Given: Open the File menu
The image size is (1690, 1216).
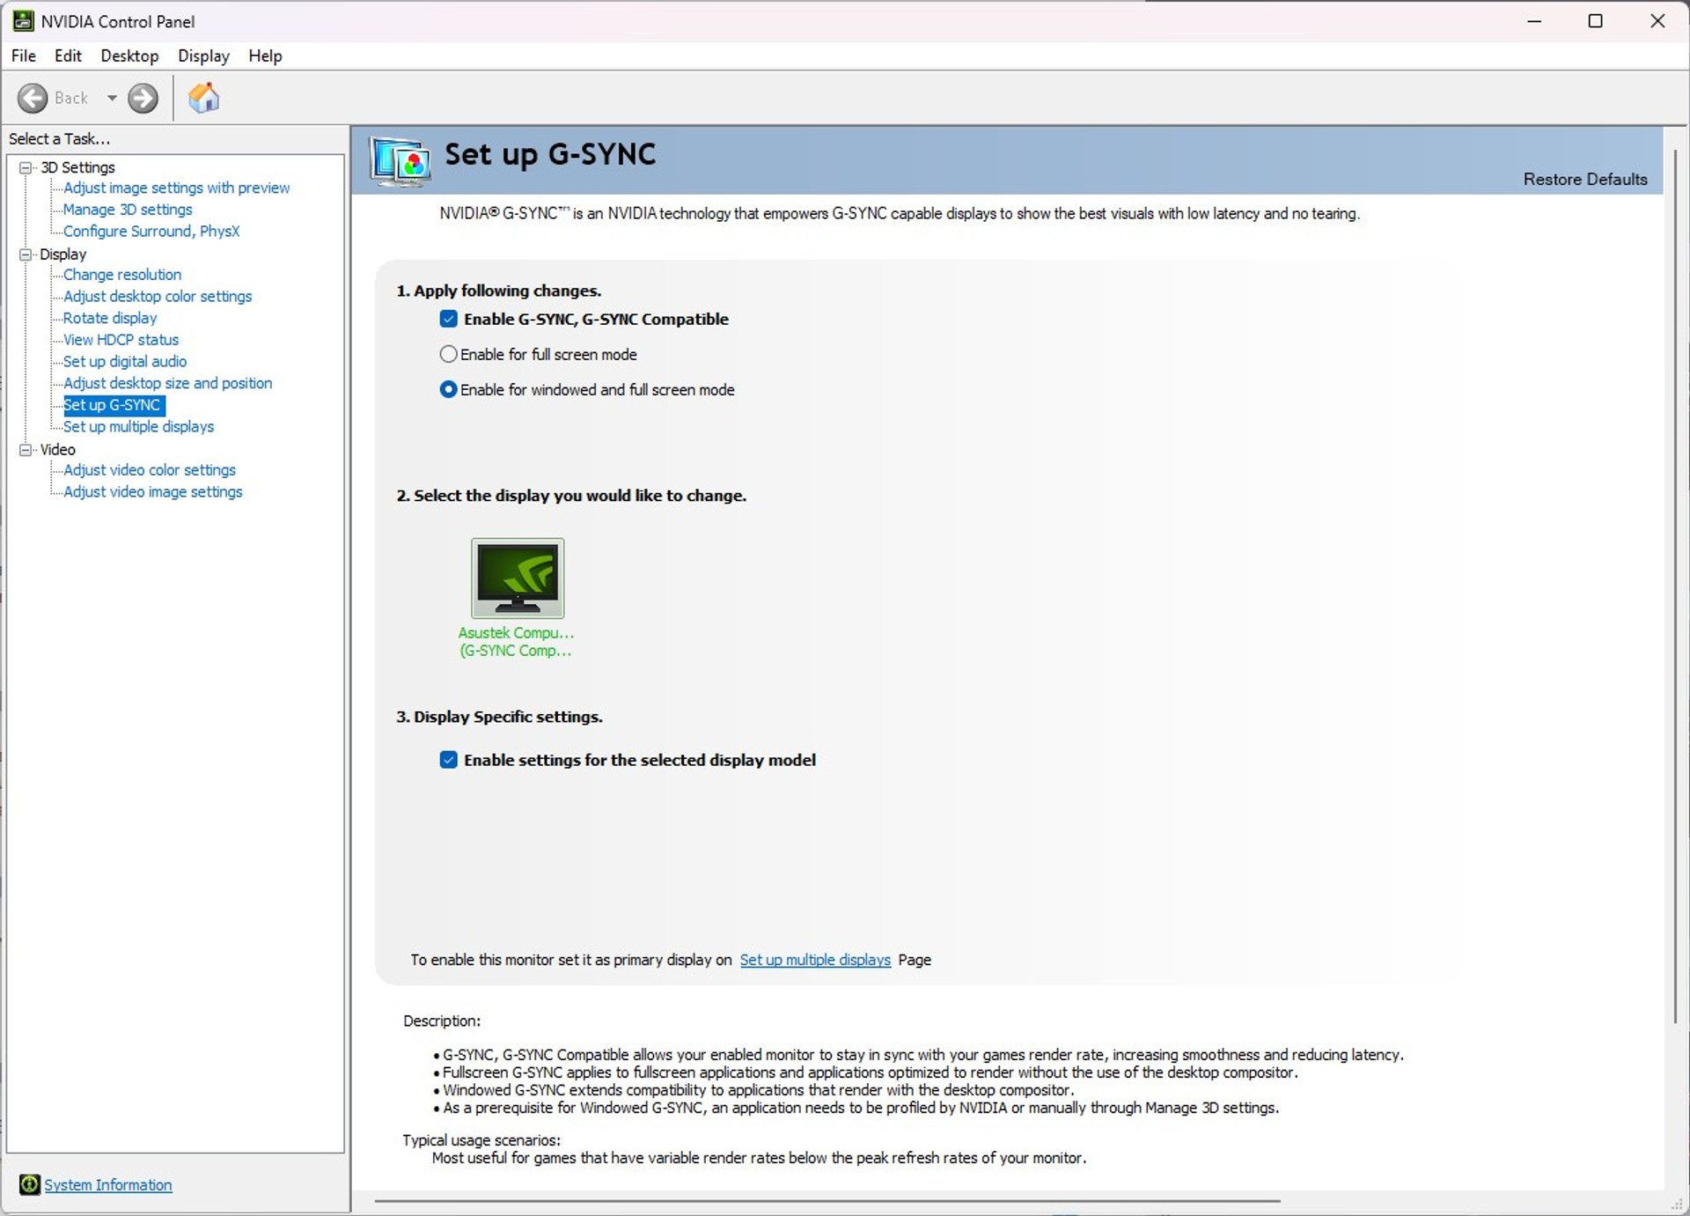Looking at the screenshot, I should click(24, 55).
